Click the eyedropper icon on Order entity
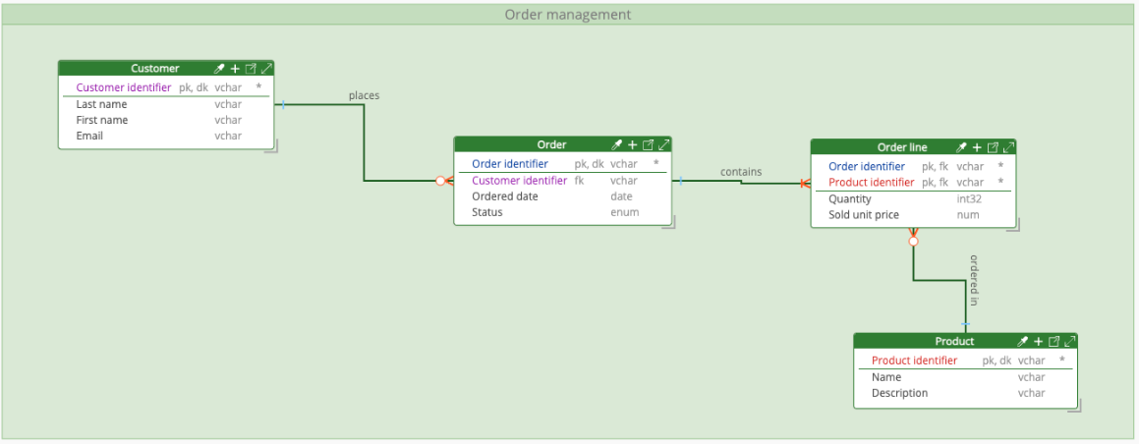Screen dimensions: 1139x444 click(x=617, y=145)
